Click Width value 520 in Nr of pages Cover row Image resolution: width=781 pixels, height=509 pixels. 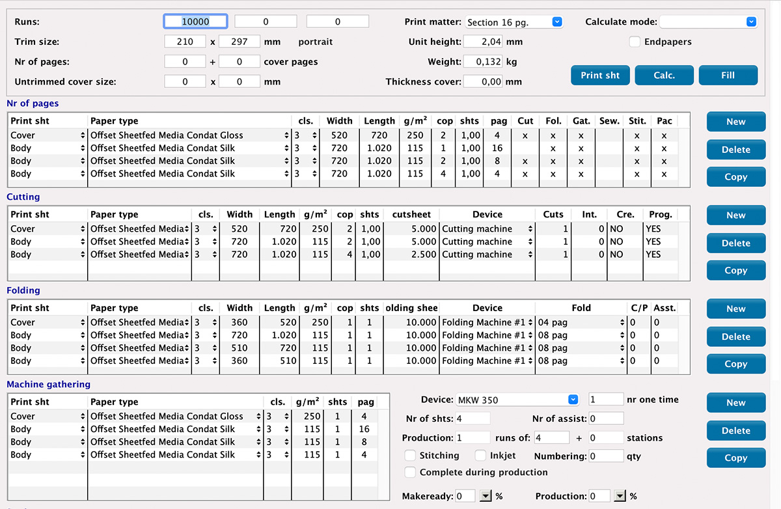339,135
